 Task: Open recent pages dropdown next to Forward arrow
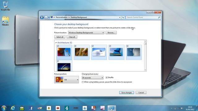[49, 18]
